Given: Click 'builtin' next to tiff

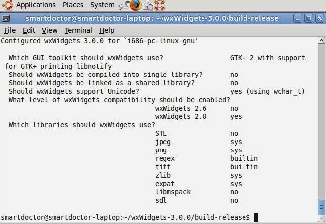Looking at the screenshot, I should pyautogui.click(x=244, y=167).
